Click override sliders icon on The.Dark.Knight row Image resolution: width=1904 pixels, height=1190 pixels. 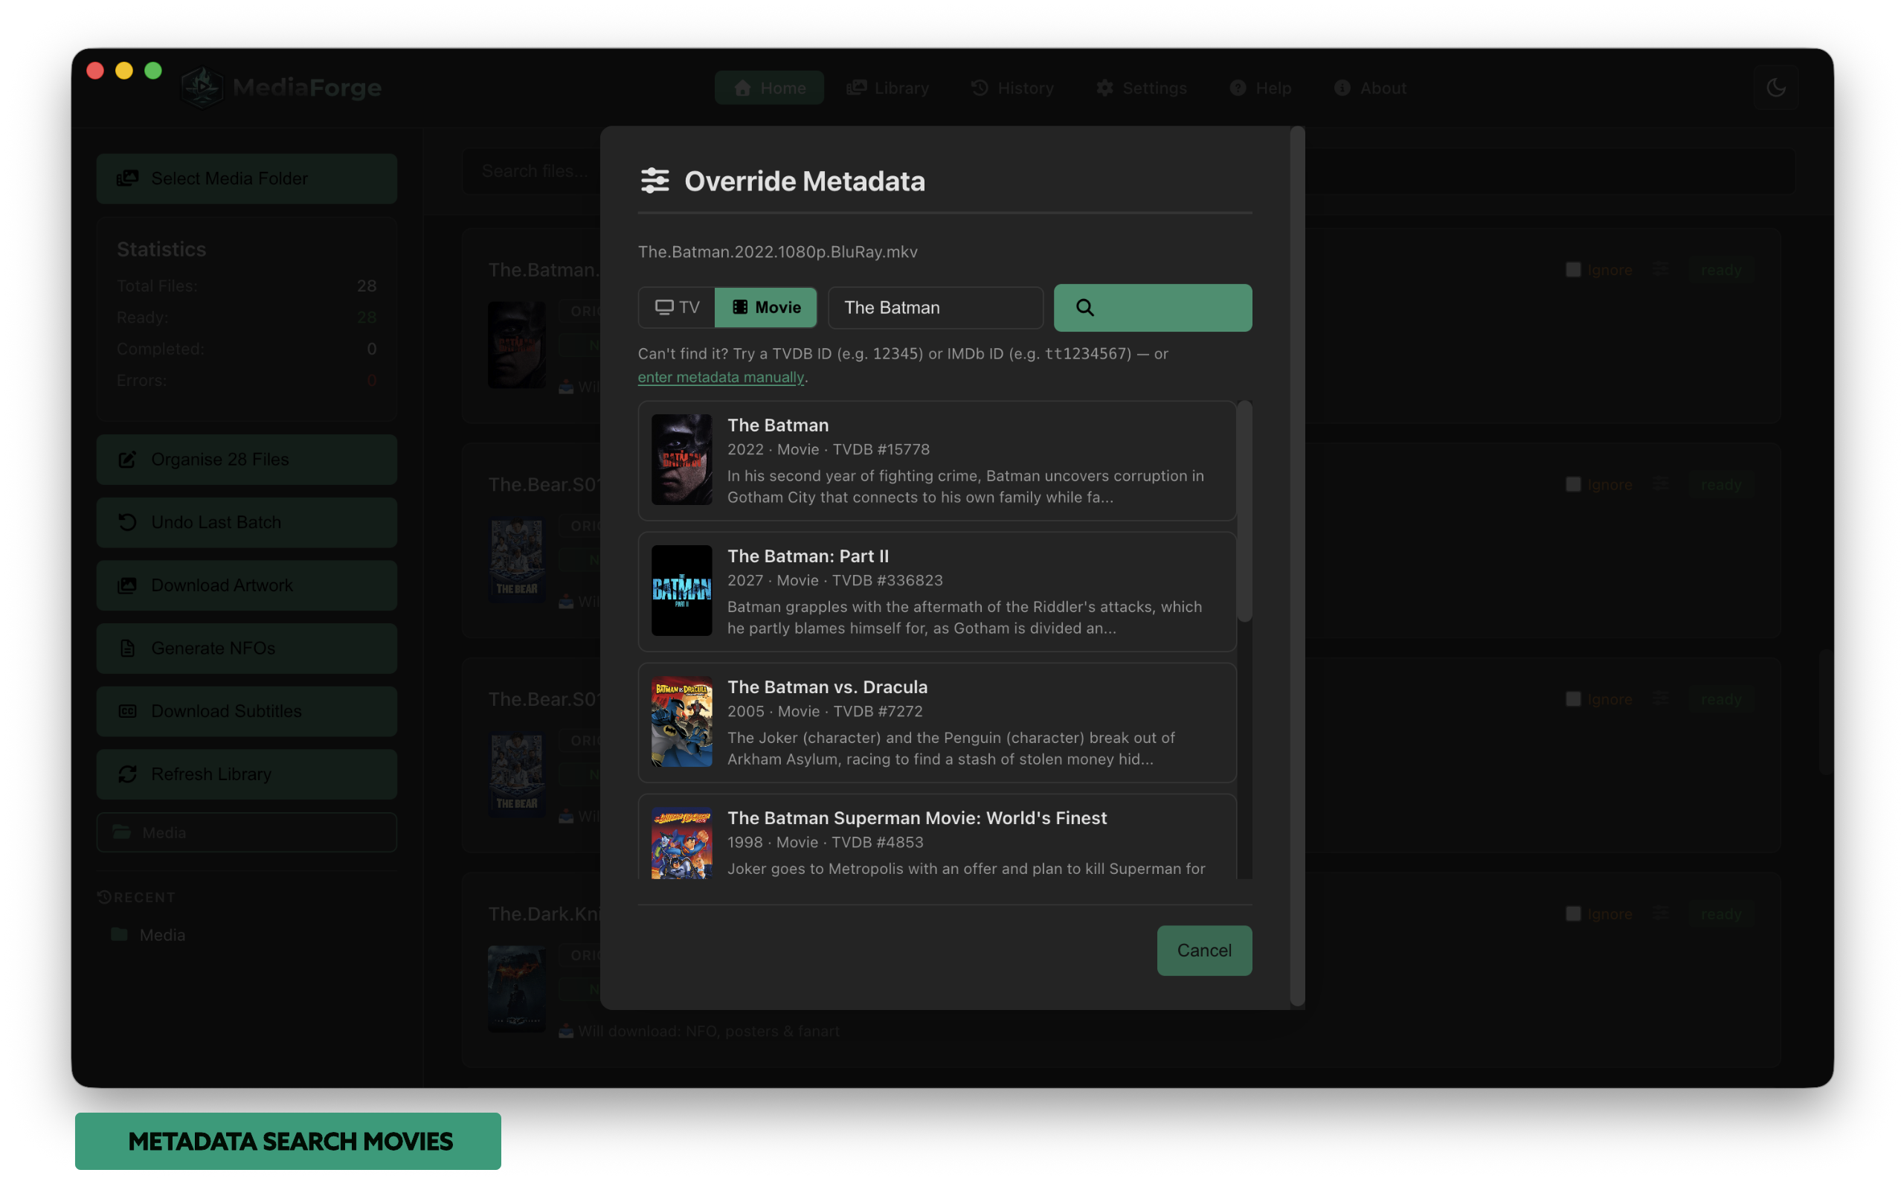1660,915
